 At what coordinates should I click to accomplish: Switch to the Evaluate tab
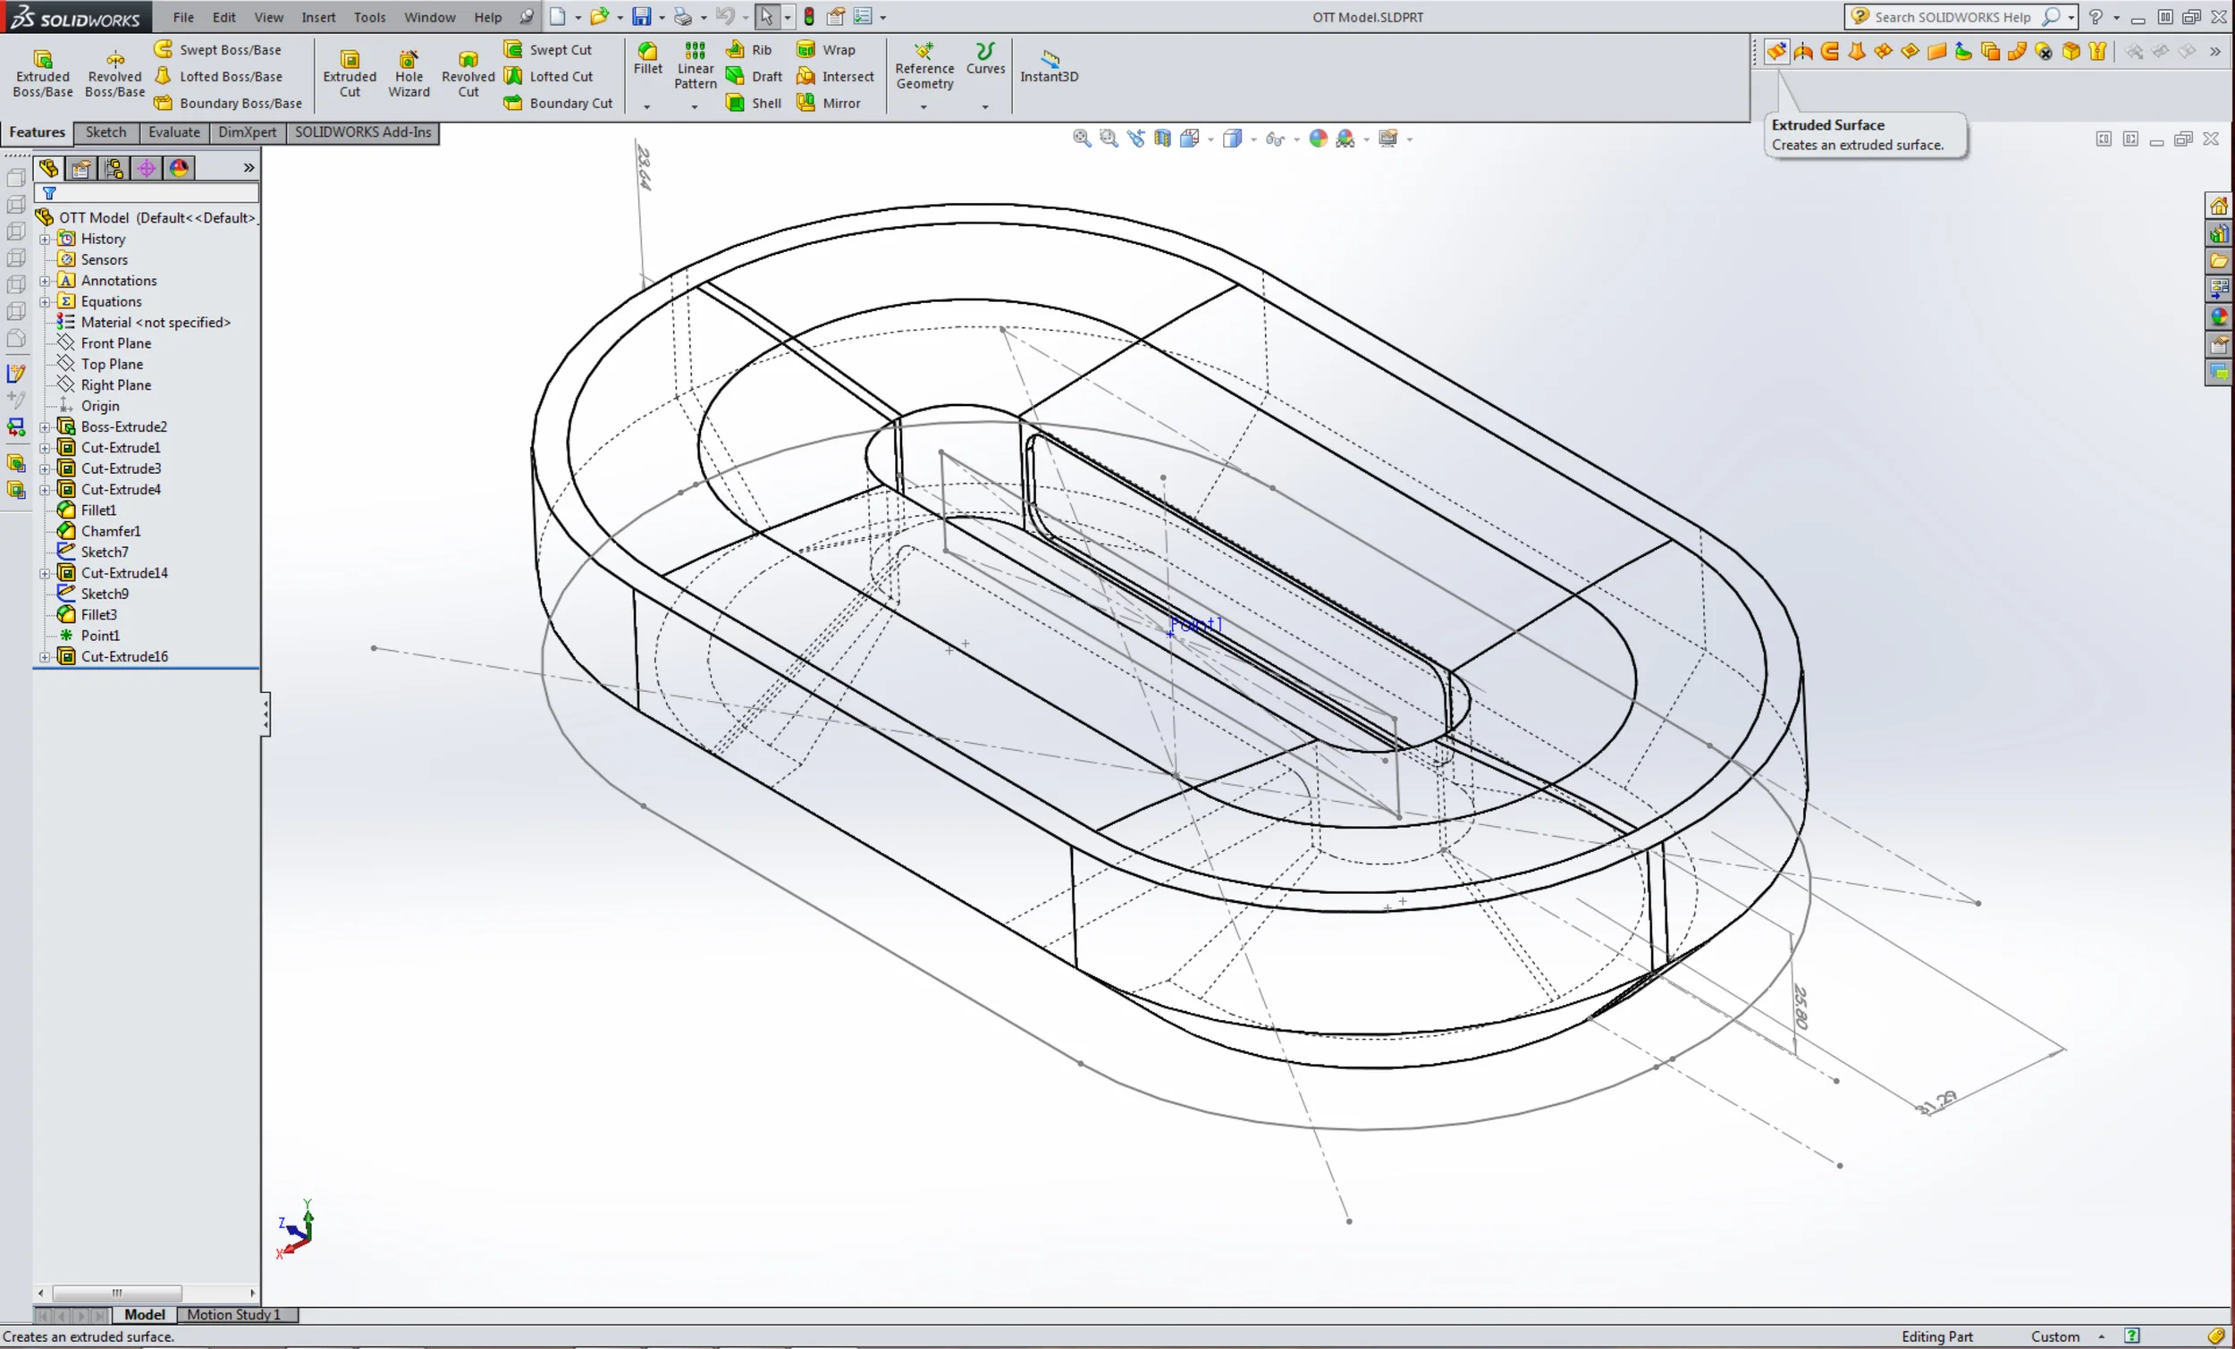click(174, 132)
